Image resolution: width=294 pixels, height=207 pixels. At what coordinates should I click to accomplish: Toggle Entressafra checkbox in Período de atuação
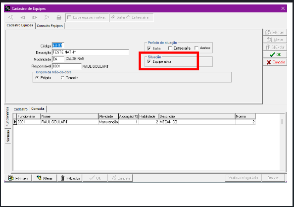170,48
